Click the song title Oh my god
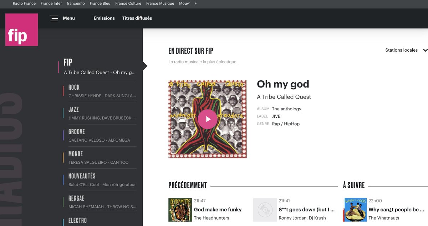This screenshot has width=428, height=226. tap(283, 84)
